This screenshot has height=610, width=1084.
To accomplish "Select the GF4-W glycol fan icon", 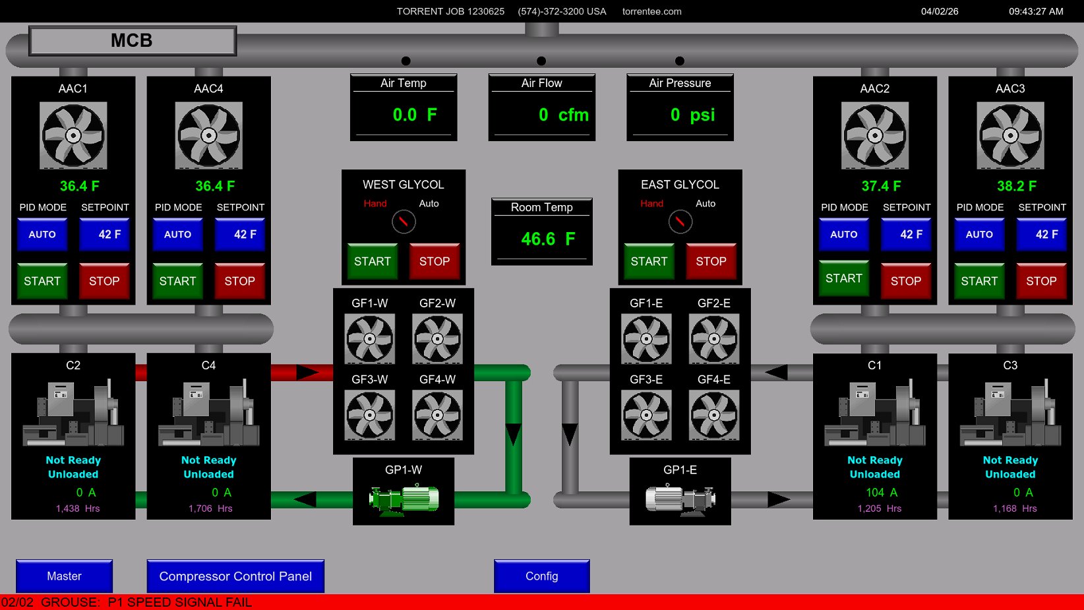I will pyautogui.click(x=438, y=415).
